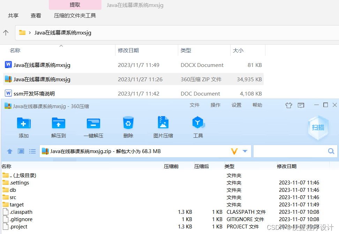Select the .settings row name
This screenshot has width=339, height=234.
19,183
